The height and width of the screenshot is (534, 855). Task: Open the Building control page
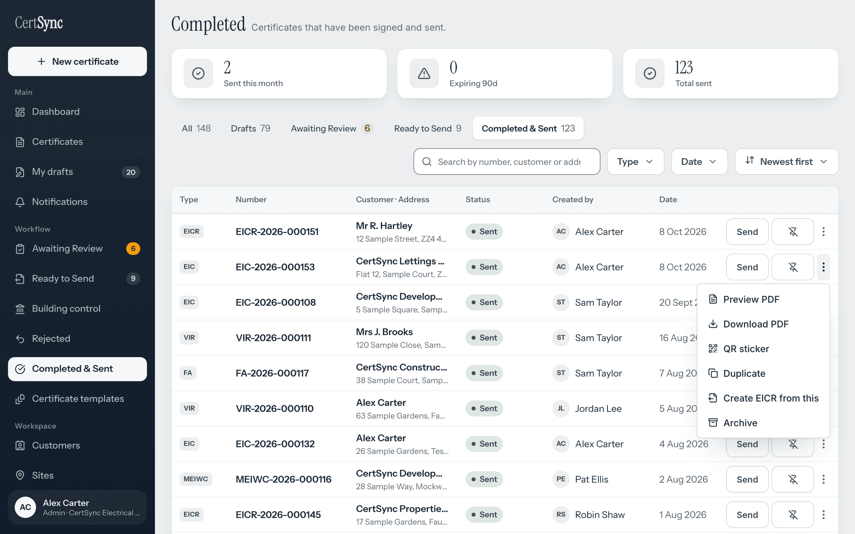[77, 309]
